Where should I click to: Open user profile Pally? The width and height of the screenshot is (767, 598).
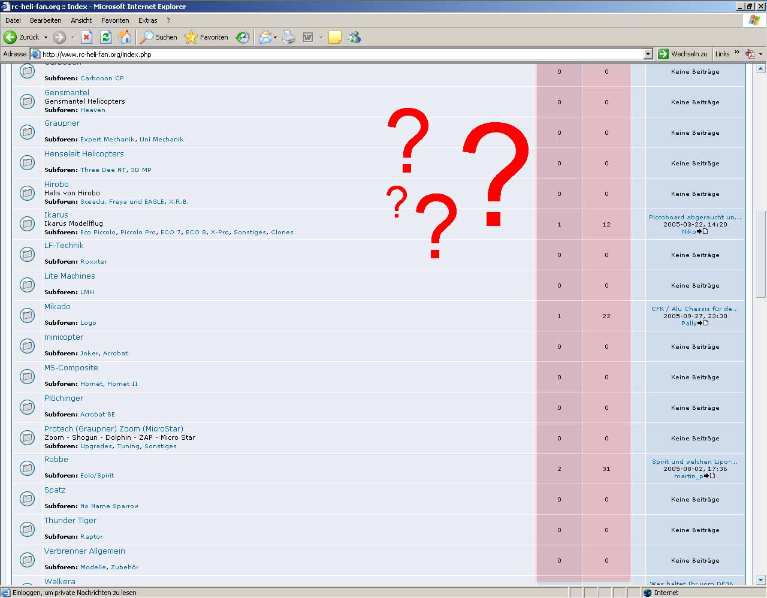[x=689, y=324]
